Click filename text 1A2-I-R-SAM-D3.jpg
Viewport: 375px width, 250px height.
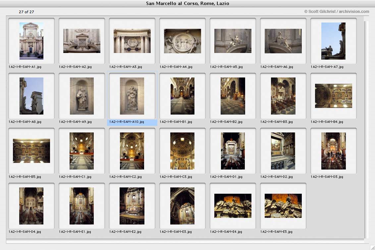tap(327, 177)
